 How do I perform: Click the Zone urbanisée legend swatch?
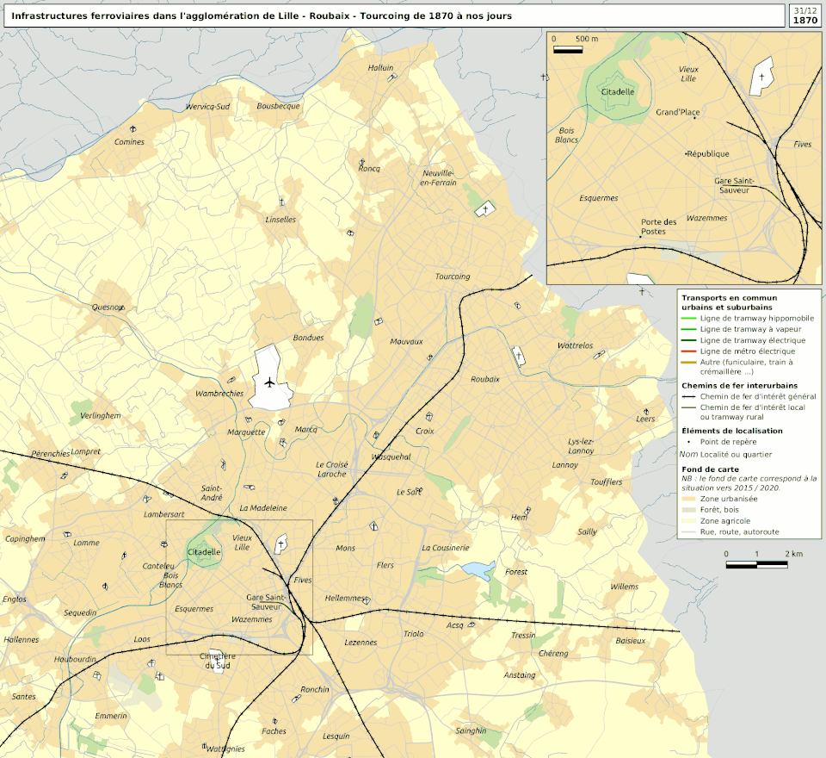click(x=688, y=499)
